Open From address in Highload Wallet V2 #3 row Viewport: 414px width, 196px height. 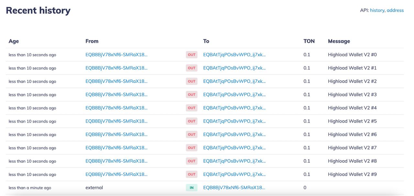(116, 94)
